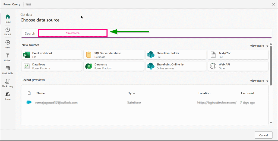The width and height of the screenshot is (278, 141).
Task: Select the Dataflows icon
Action: pos(27,66)
